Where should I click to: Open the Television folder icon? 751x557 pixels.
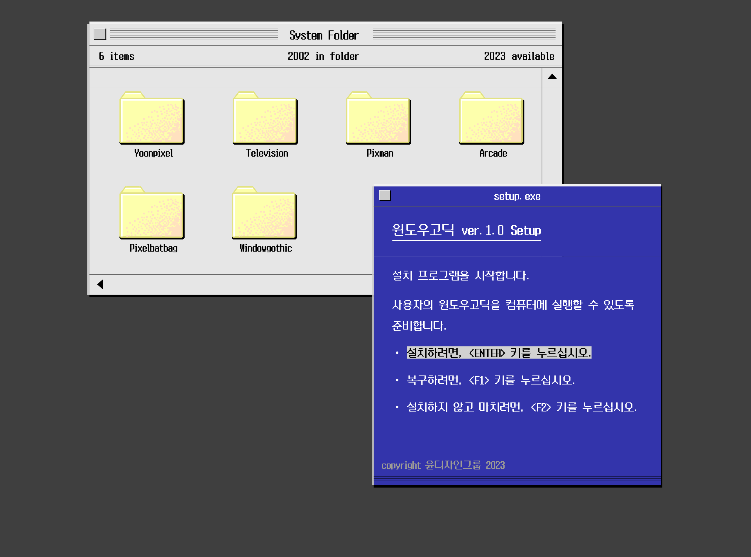point(265,118)
